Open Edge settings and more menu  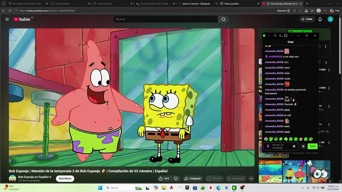(x=325, y=11)
